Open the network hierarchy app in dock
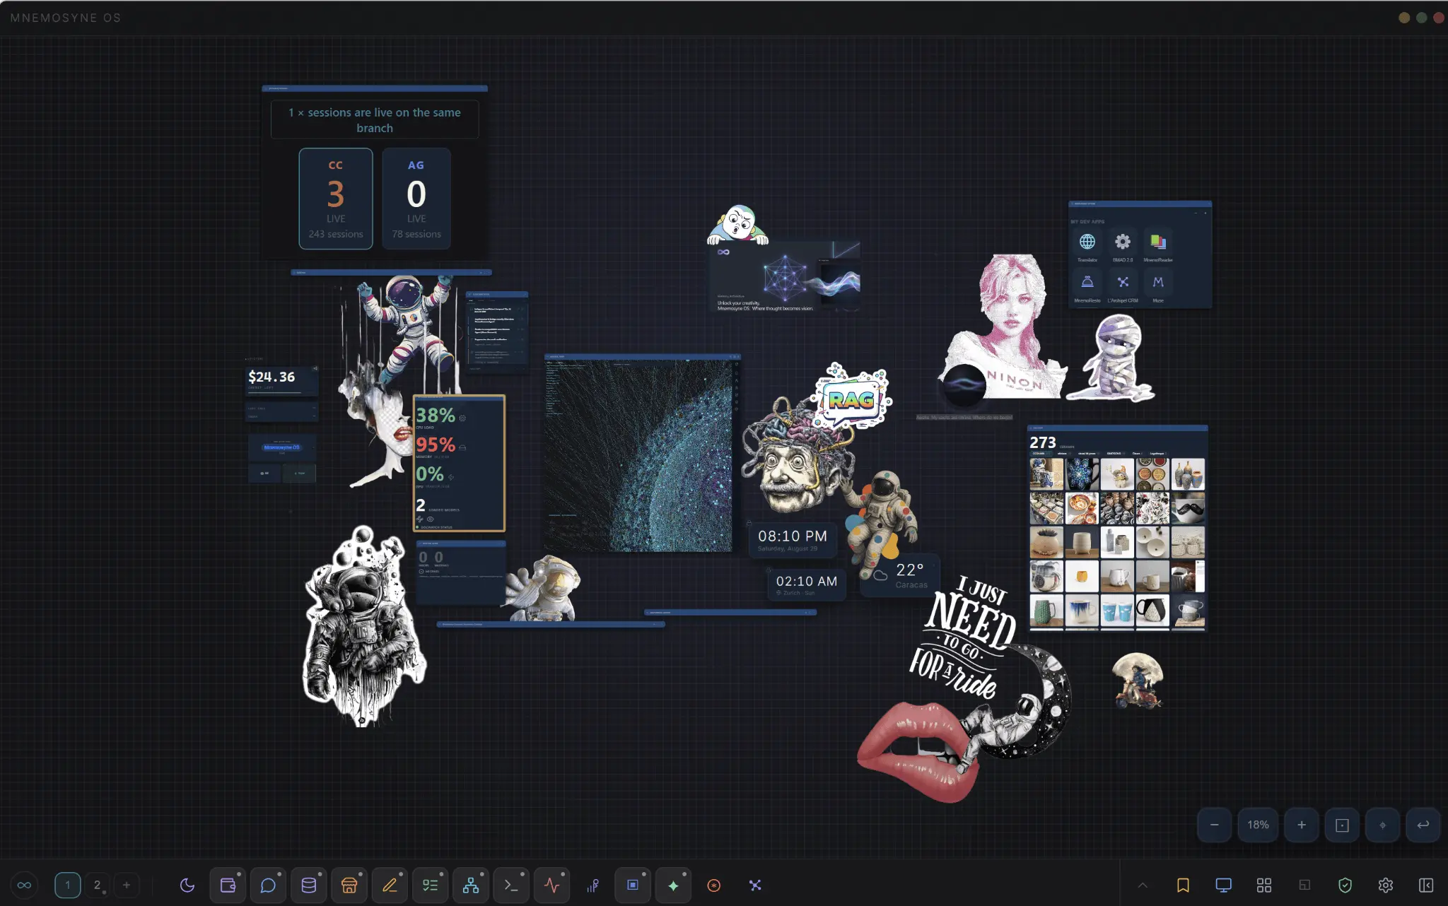The height and width of the screenshot is (906, 1448). point(471,885)
